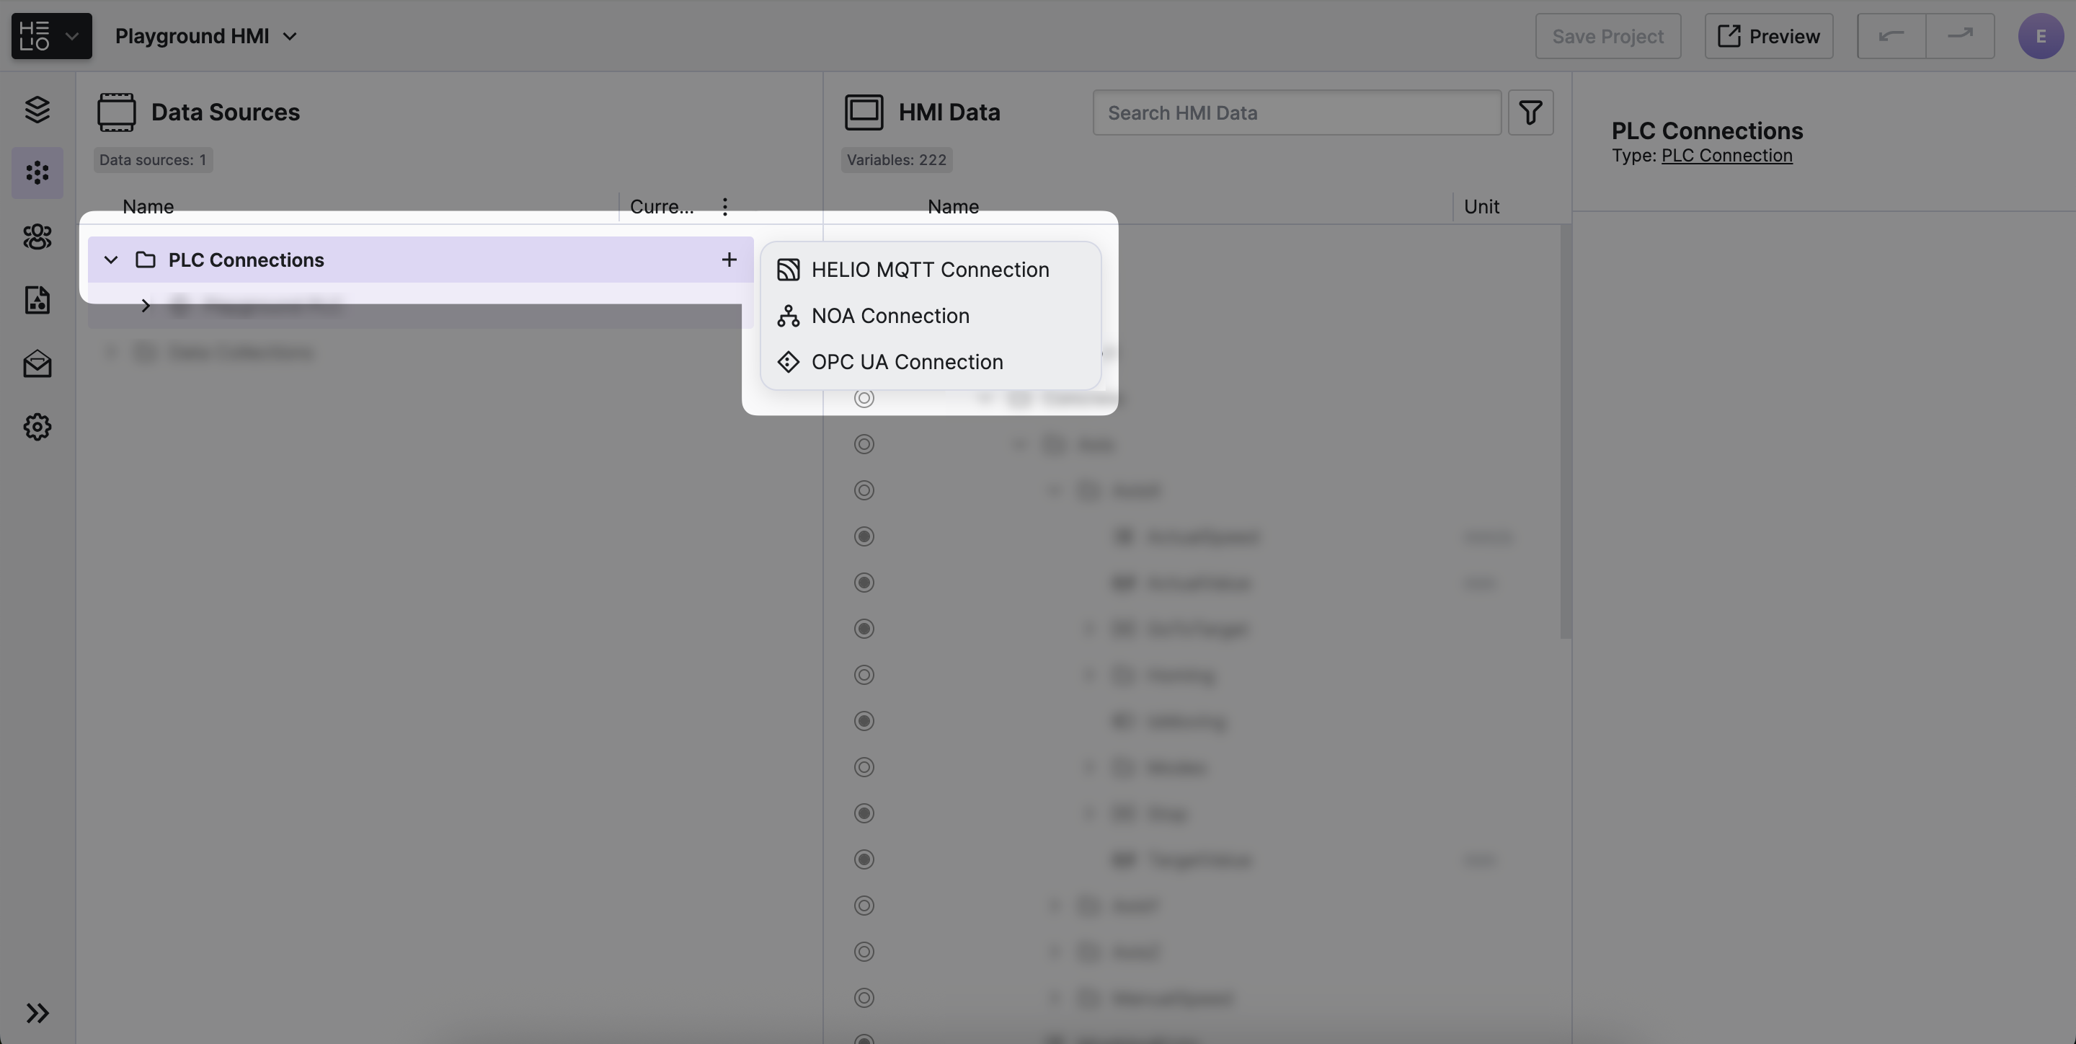Click the Preview button
This screenshot has height=1044, width=2076.
1768,36
